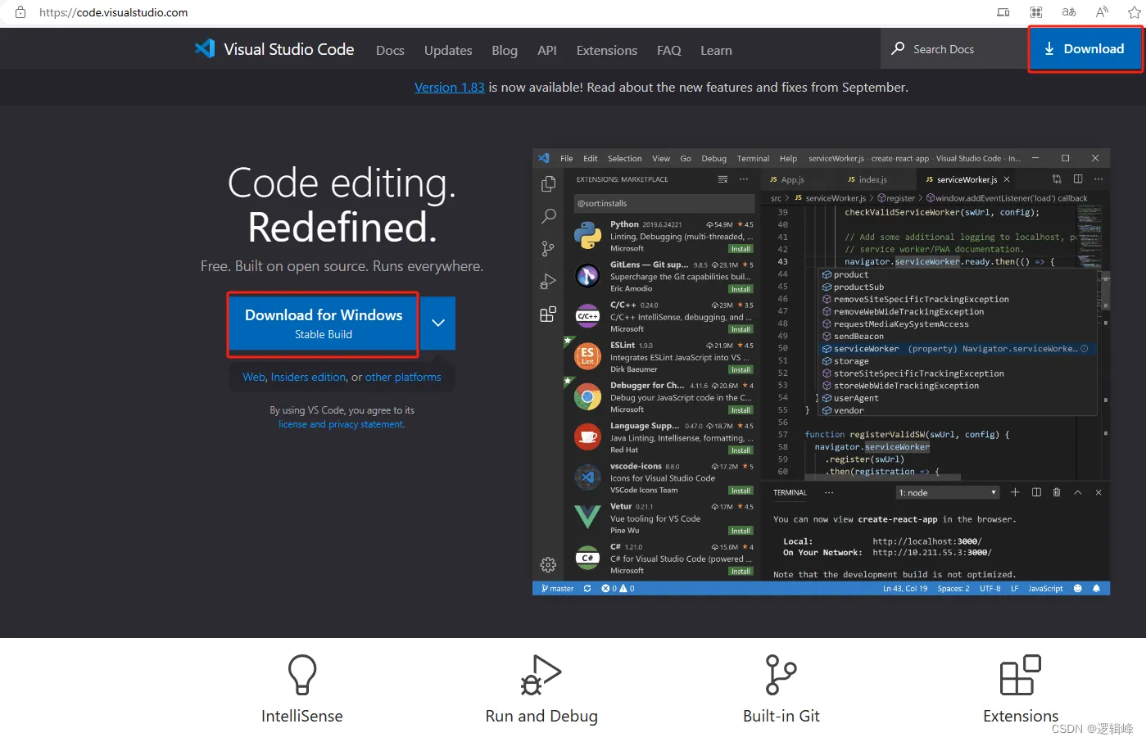Viewport: 1146px width, 742px height.
Task: Click the Run and Debug bug icon
Action: click(541, 675)
